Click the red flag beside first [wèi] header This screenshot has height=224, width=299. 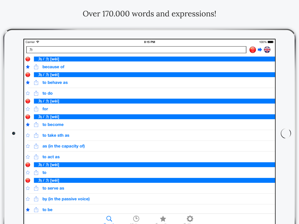[x=28, y=59]
